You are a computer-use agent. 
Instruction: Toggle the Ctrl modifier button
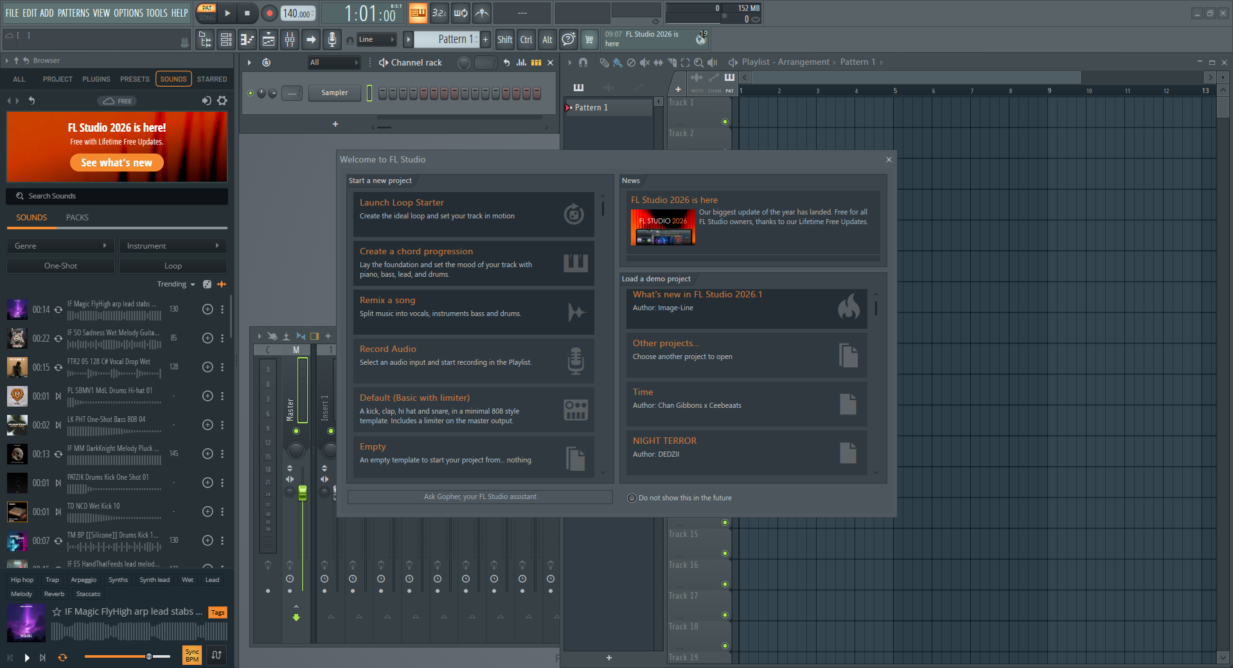pyautogui.click(x=526, y=40)
